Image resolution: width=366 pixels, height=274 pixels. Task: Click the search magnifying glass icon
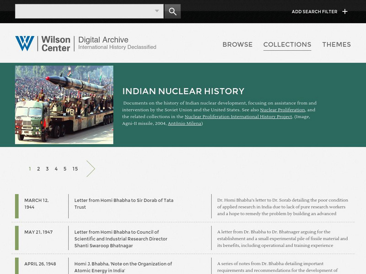pyautogui.click(x=172, y=10)
